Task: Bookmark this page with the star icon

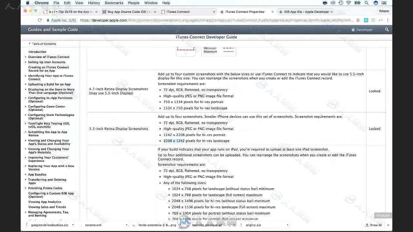Action: (x=358, y=20)
